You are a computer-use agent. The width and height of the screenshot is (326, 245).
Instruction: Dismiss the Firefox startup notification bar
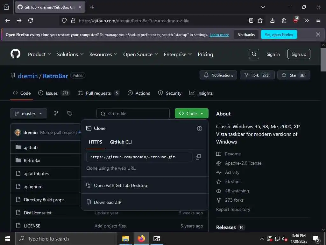pos(318,34)
